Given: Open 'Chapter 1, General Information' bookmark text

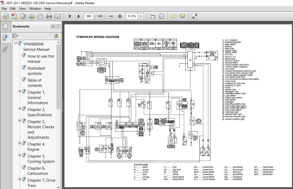Looking at the screenshot, I should [37, 97].
